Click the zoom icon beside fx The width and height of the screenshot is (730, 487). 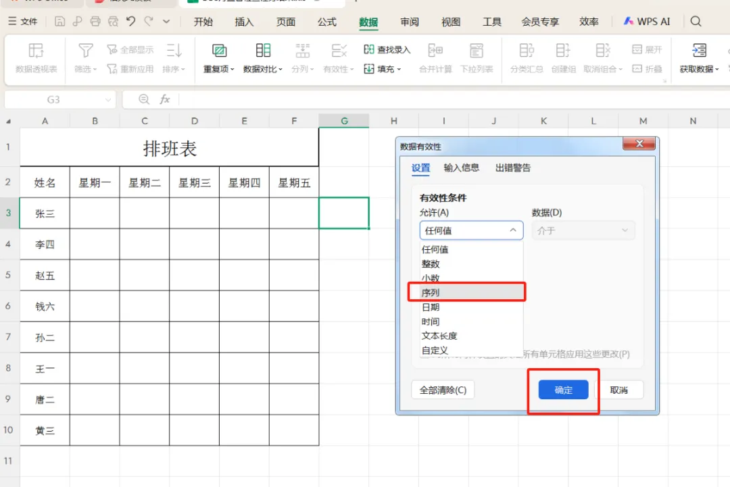[144, 99]
